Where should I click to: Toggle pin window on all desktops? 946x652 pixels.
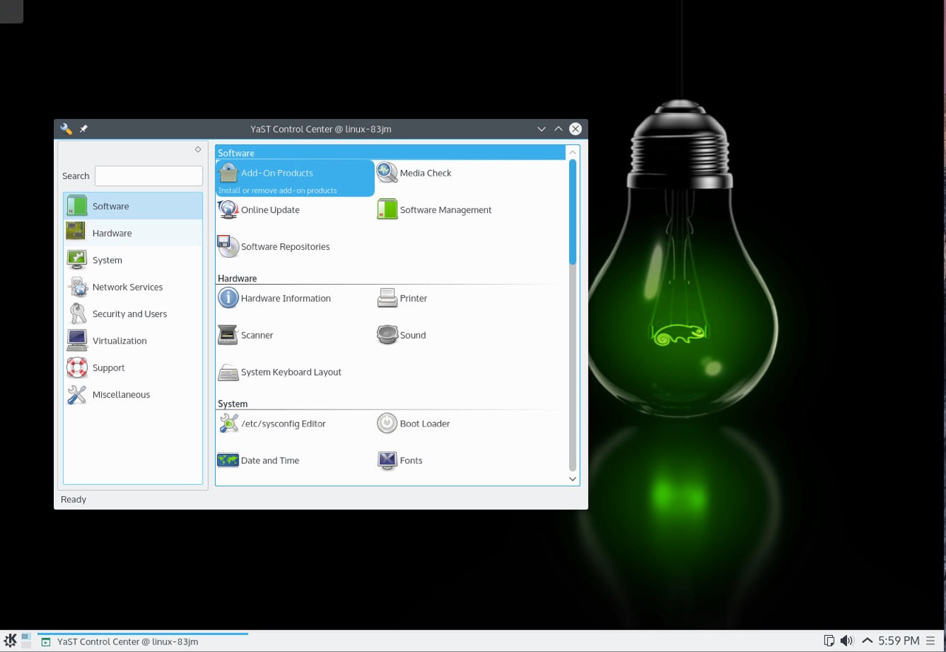click(84, 129)
